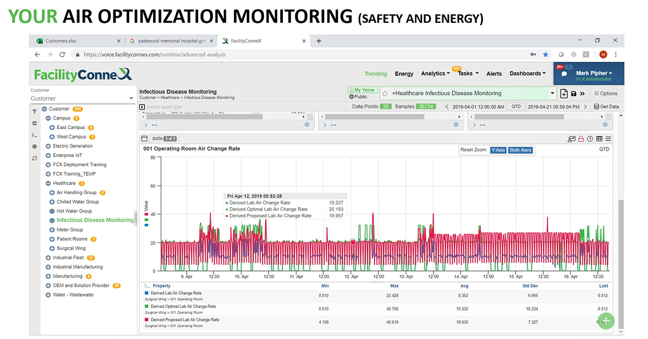The image size is (648, 339).
Task: Click the gear icon in the third mini panel
Action: click(x=605, y=125)
